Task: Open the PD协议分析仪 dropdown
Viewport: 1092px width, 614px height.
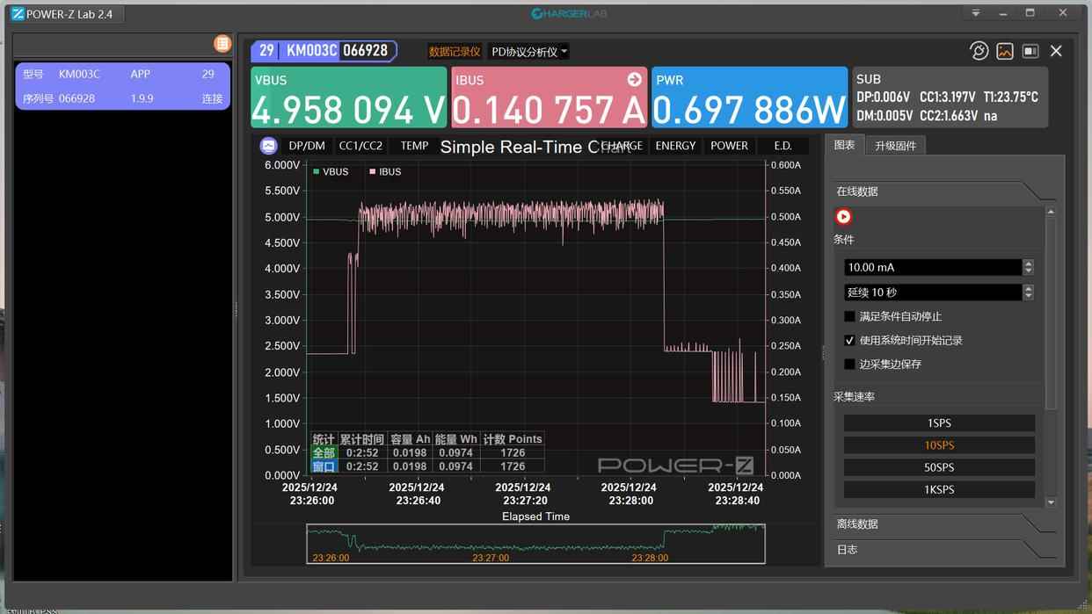Action: click(529, 52)
